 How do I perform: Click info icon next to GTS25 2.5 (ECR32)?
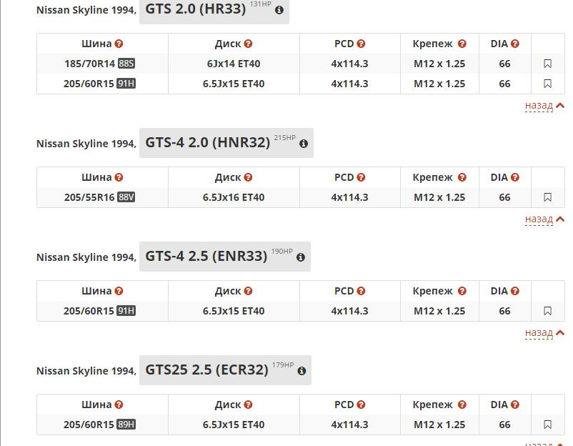pyautogui.click(x=302, y=371)
